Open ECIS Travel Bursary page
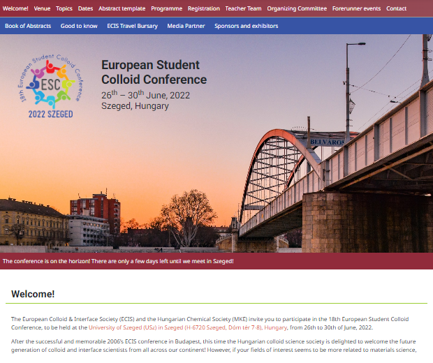The height and width of the screenshot is (363, 433). (132, 26)
